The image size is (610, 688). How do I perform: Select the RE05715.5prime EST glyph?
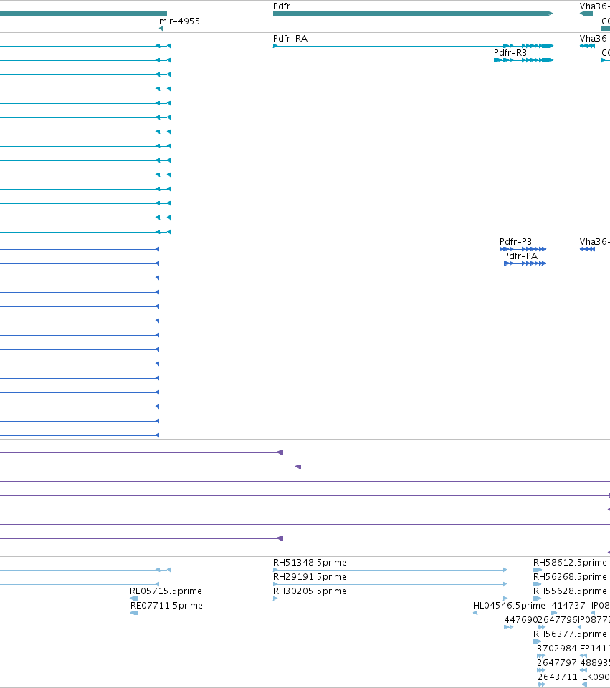(134, 599)
